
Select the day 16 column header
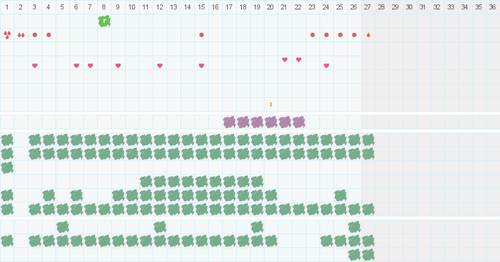click(x=215, y=7)
